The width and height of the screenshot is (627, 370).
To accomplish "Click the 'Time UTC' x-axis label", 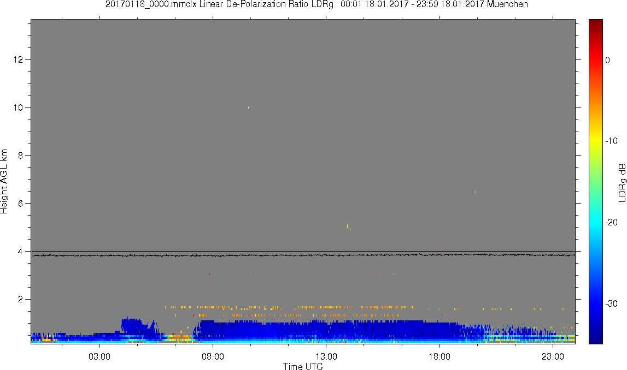I will (x=303, y=366).
